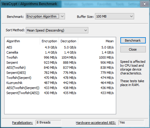Click Twofish(Serpent) decryption speed 478 MB/s
The image size is (150, 128).
[69, 78]
